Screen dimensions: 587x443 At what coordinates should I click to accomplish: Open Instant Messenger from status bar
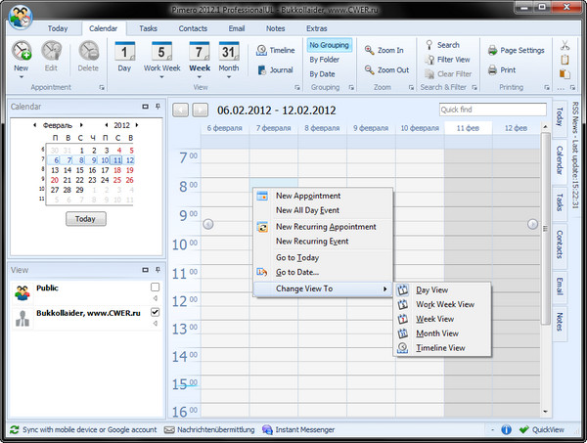[298, 430]
